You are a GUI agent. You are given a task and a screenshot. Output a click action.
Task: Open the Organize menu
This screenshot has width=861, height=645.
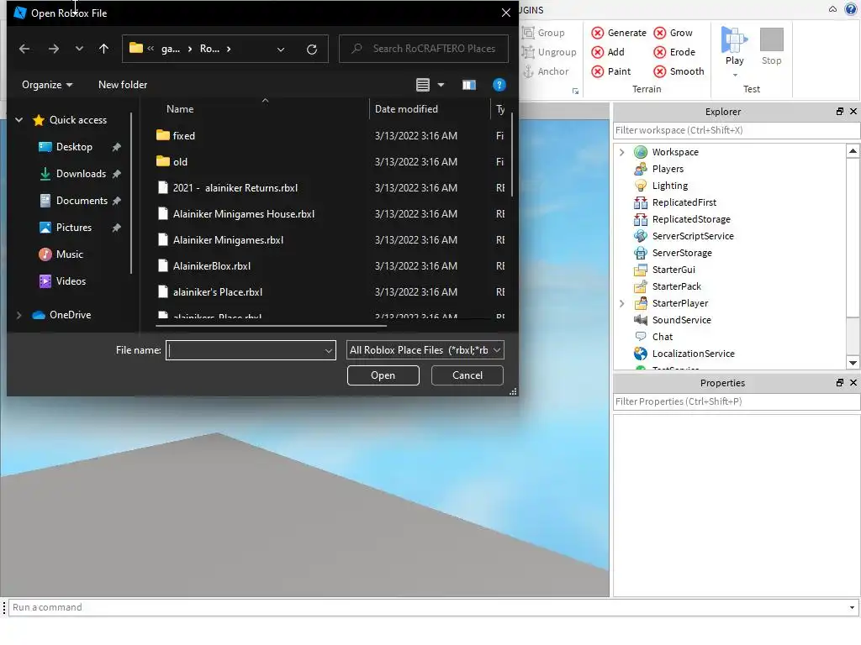[47, 85]
